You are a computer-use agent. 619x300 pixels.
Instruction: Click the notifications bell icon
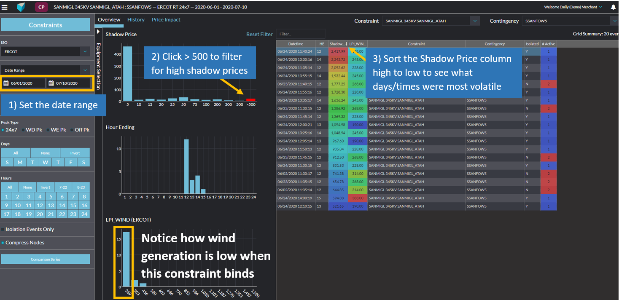click(x=614, y=6)
